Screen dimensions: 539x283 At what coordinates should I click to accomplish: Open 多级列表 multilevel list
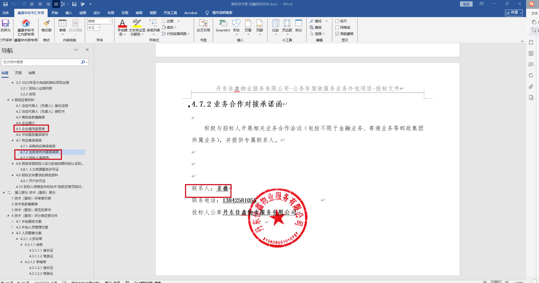pyautogui.click(x=153, y=27)
